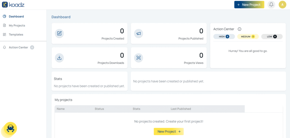Click the Templates grid icon

[5, 34]
